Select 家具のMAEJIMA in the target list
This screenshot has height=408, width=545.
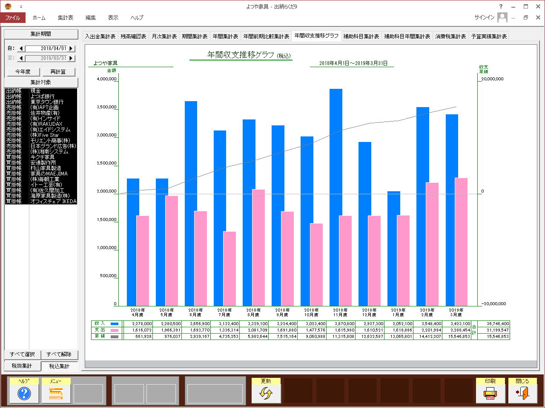coord(41,174)
